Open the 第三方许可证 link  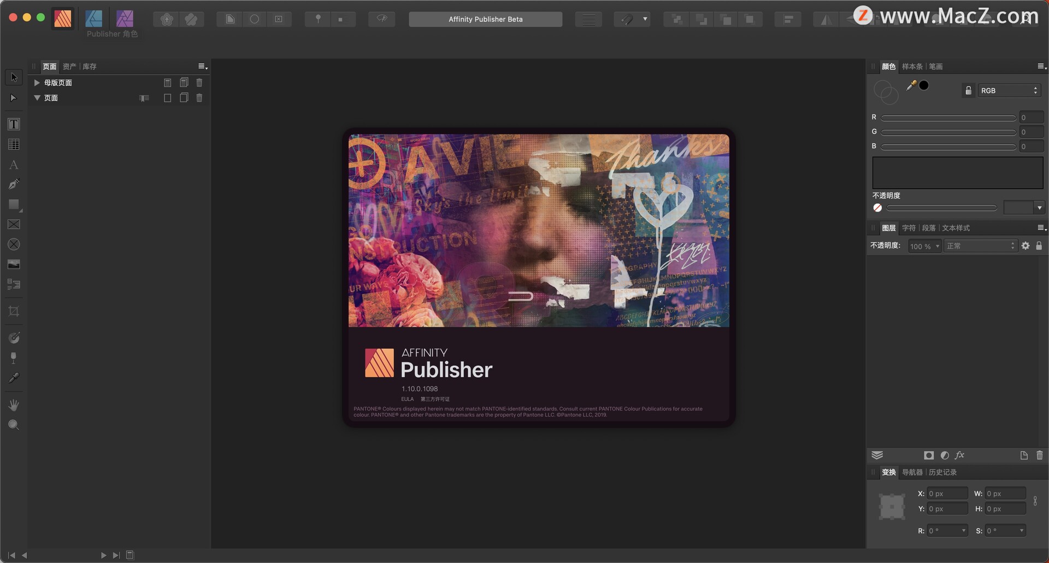click(435, 399)
